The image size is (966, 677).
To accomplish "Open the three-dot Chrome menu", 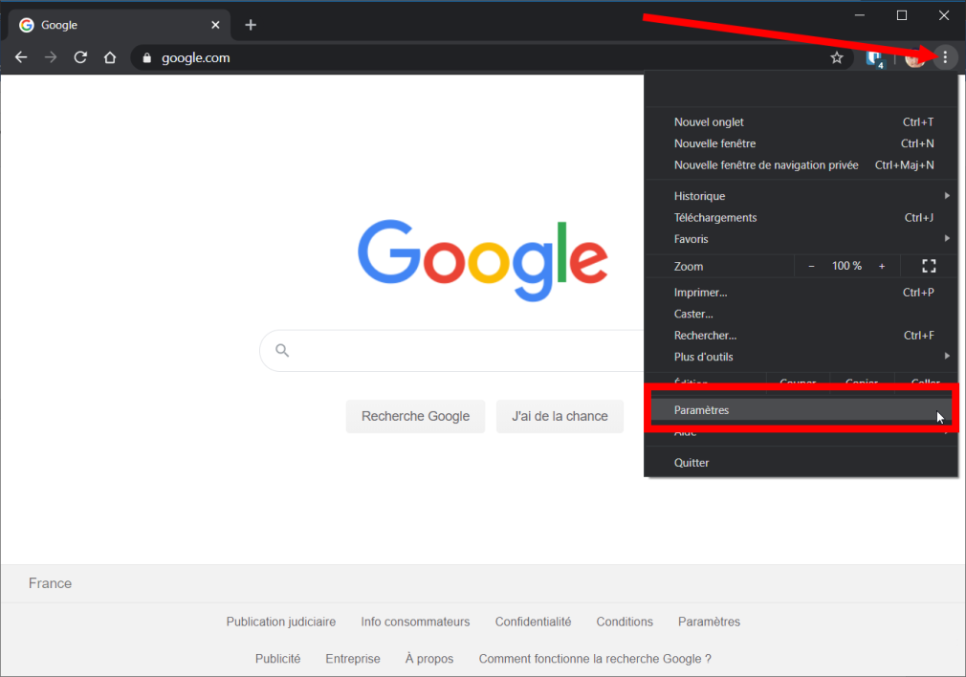I will point(945,57).
